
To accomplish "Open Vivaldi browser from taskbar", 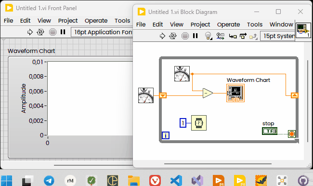I will click(x=155, y=180).
